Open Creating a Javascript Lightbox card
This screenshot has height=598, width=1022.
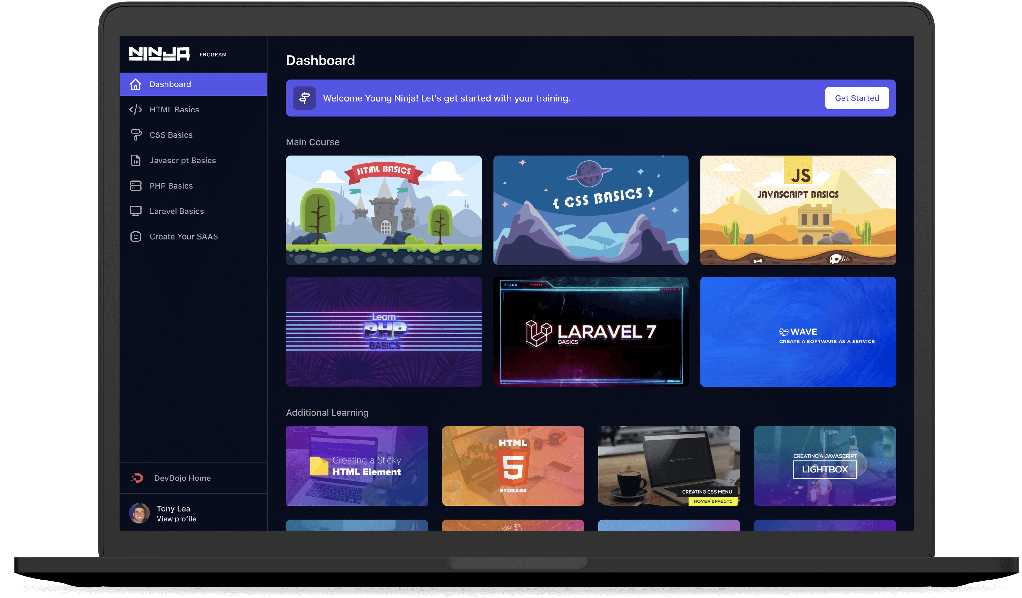tap(825, 466)
